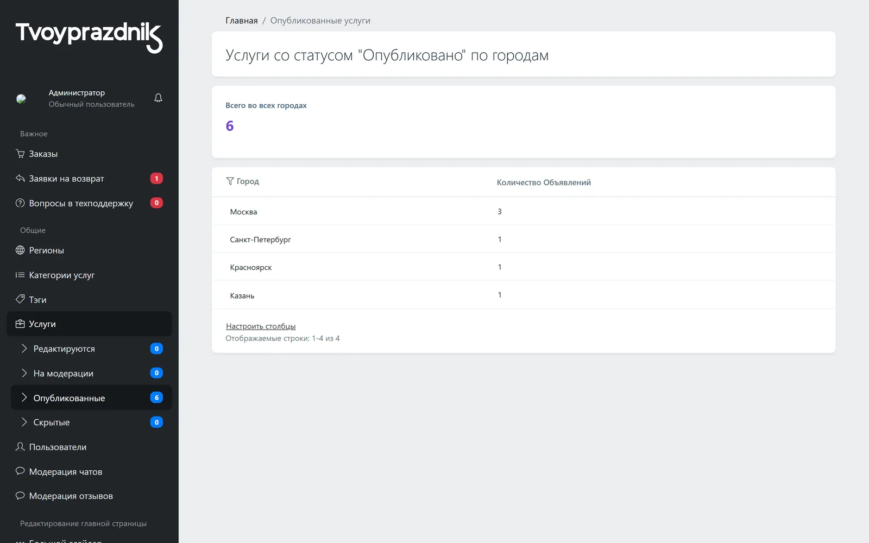Viewport: 869px width, 543px height.
Task: Open the Пользователи menu item
Action: coord(89,447)
